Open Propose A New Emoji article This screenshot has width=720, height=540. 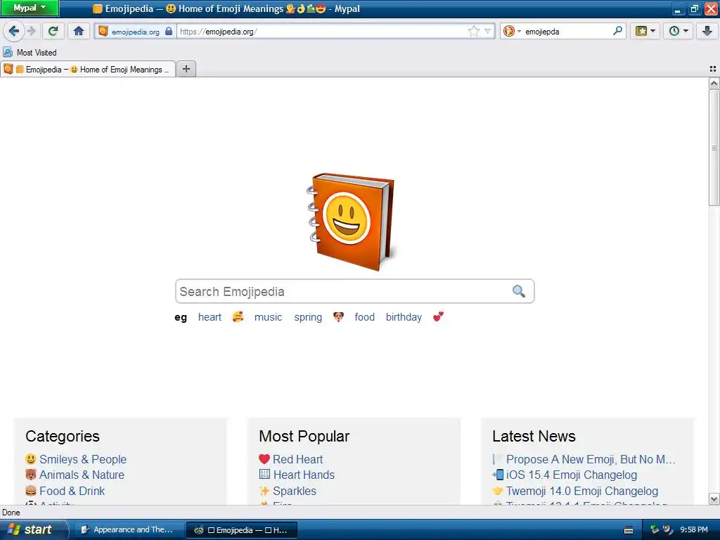tap(591, 459)
